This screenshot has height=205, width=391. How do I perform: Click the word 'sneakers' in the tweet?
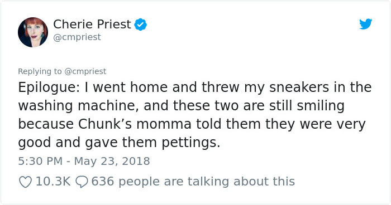point(298,87)
